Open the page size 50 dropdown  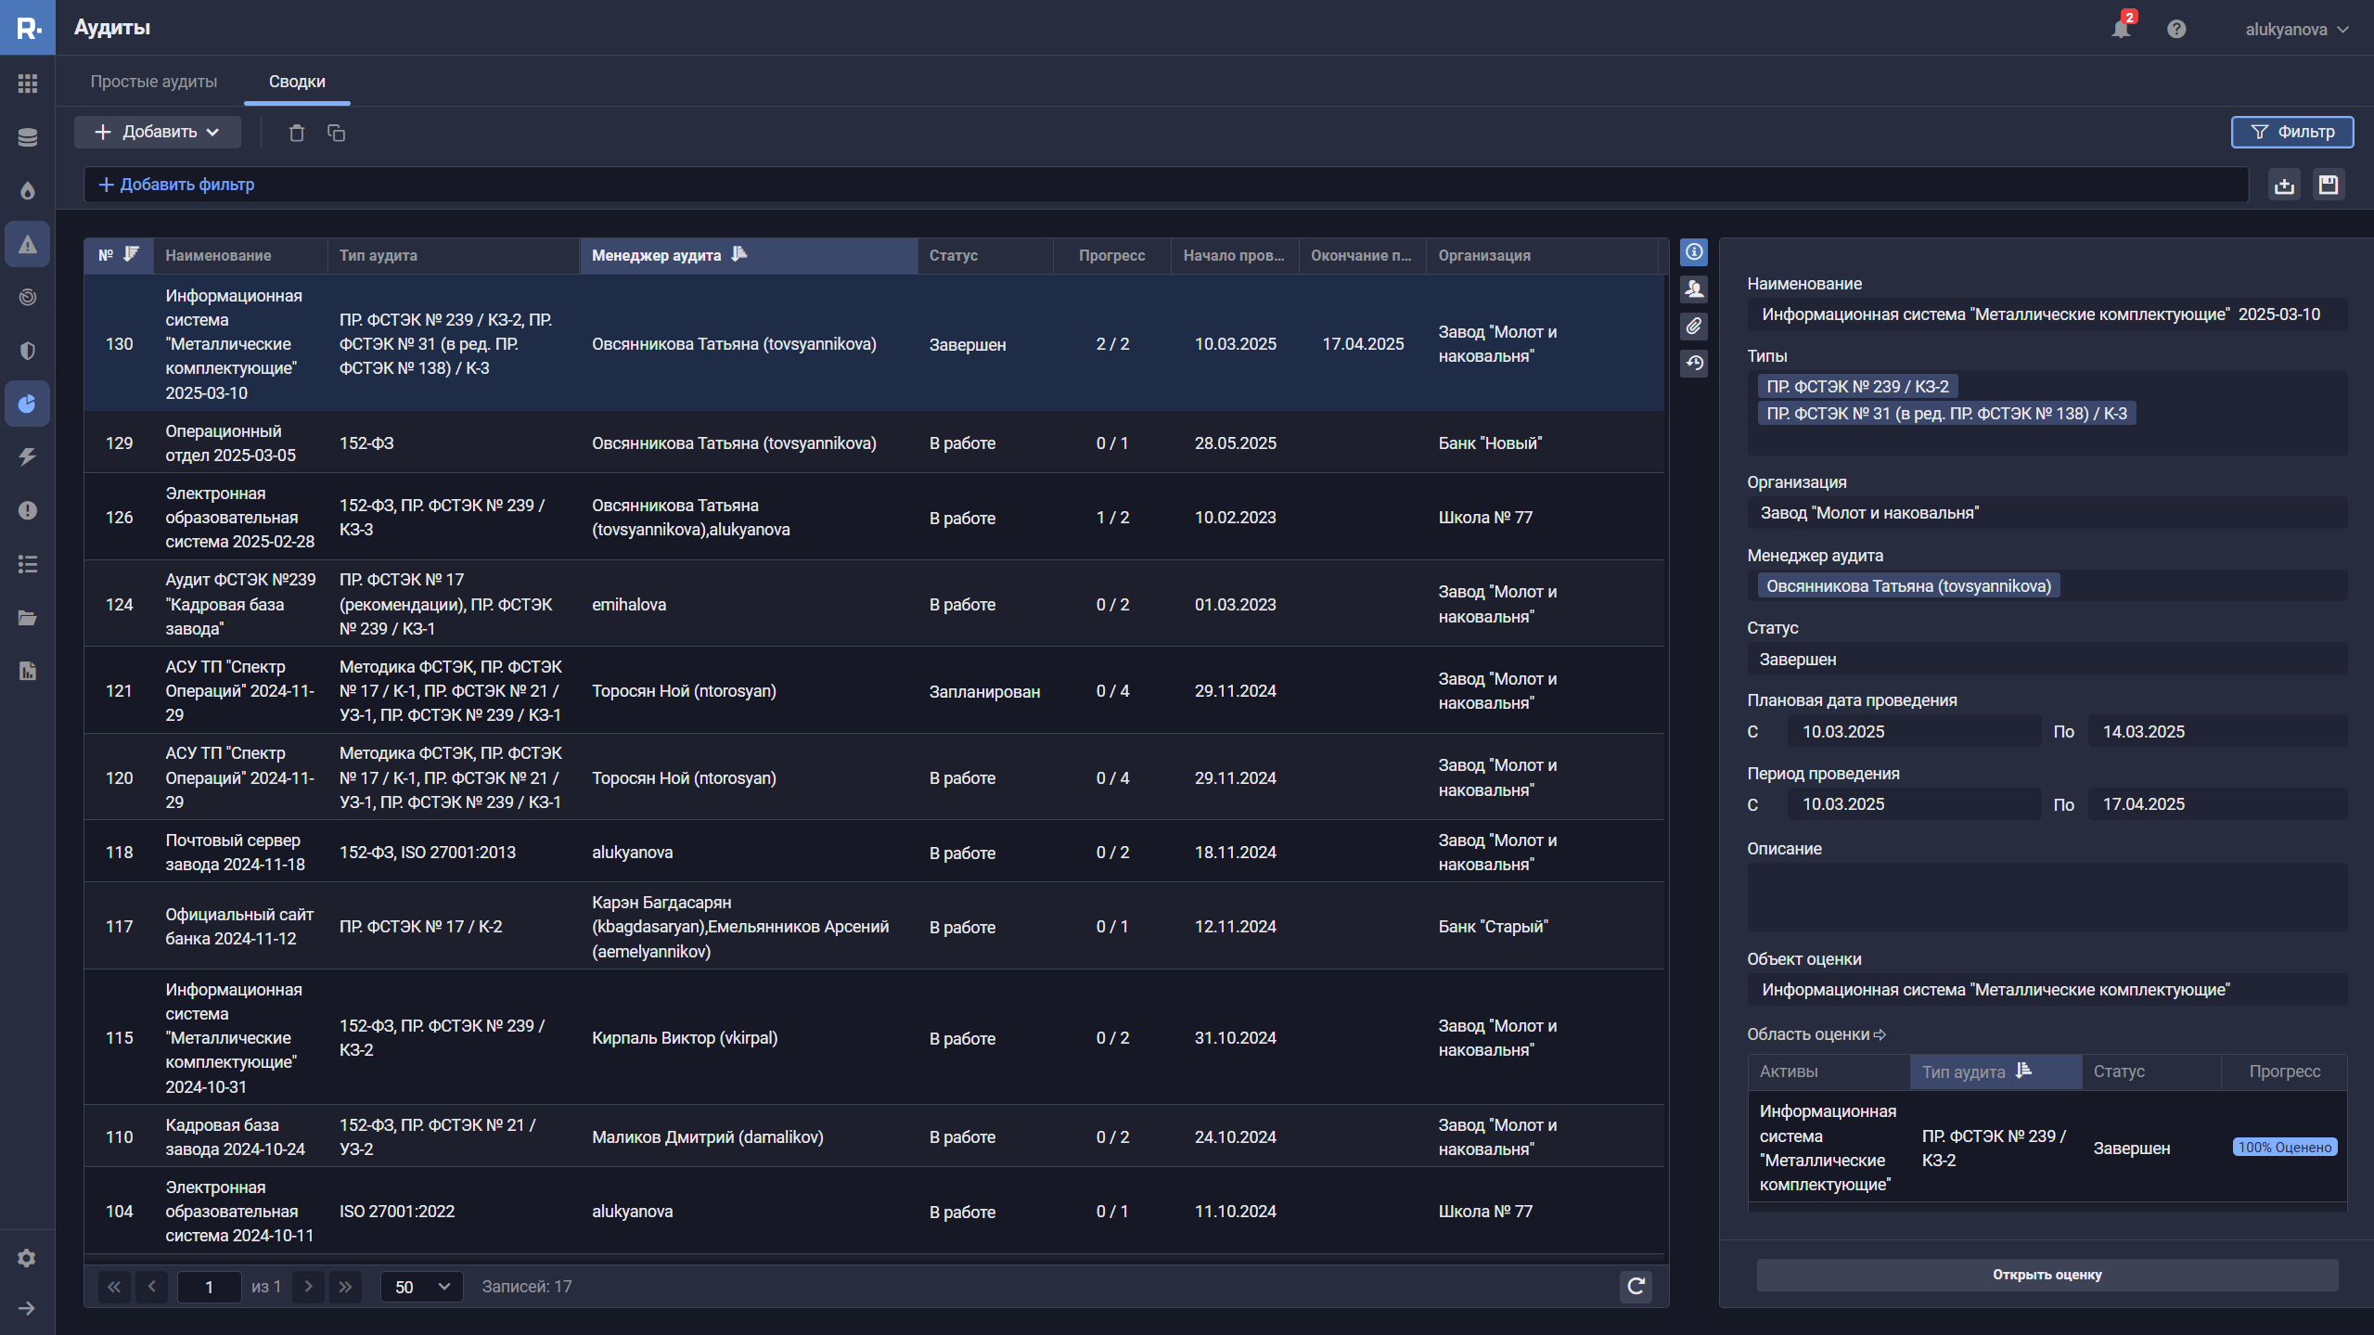421,1287
